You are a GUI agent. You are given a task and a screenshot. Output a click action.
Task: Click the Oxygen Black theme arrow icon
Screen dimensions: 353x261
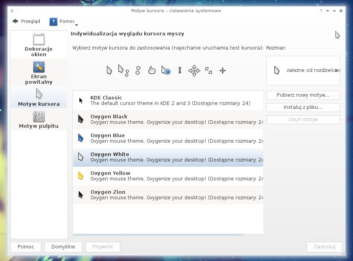tap(81, 119)
